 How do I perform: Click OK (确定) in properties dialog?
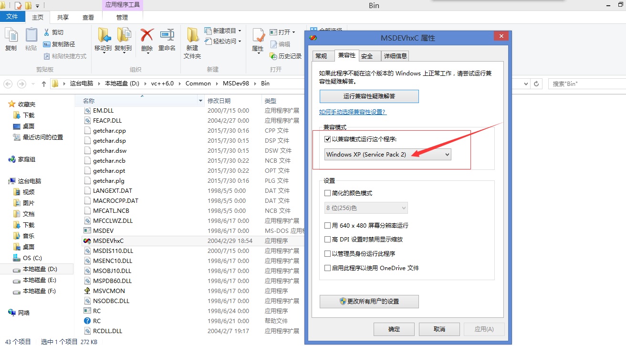394,329
